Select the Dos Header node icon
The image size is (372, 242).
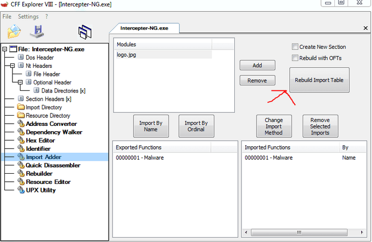[21, 57]
